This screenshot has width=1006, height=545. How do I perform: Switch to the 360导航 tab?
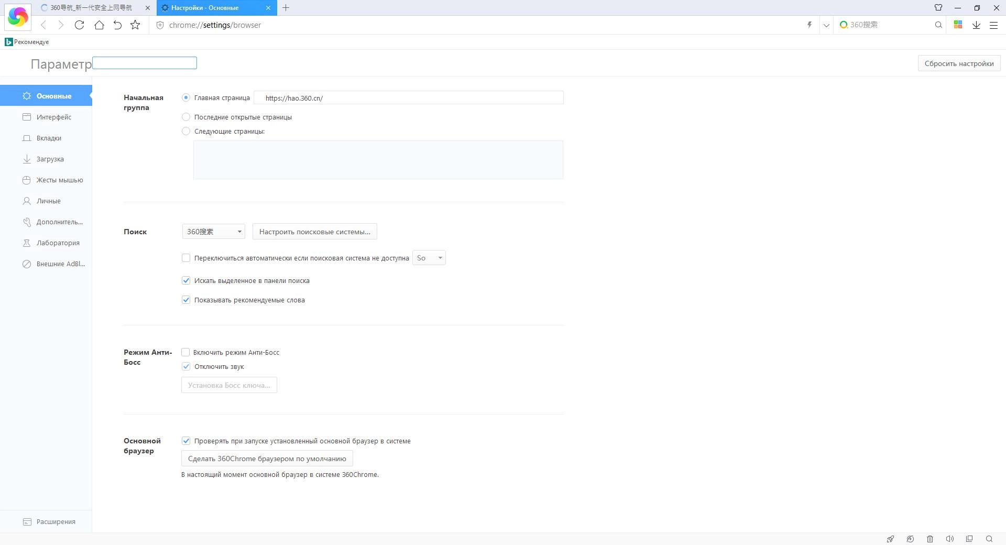pos(91,8)
